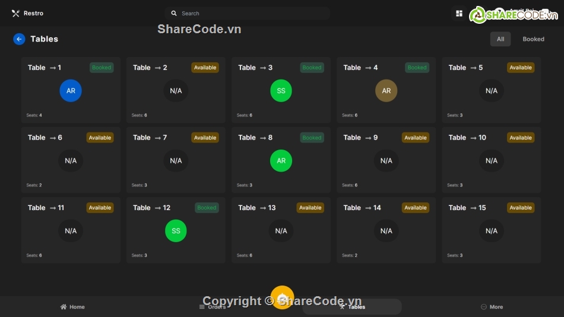The width and height of the screenshot is (564, 317).
Task: Open the dashboard grid icon
Action: tap(459, 13)
